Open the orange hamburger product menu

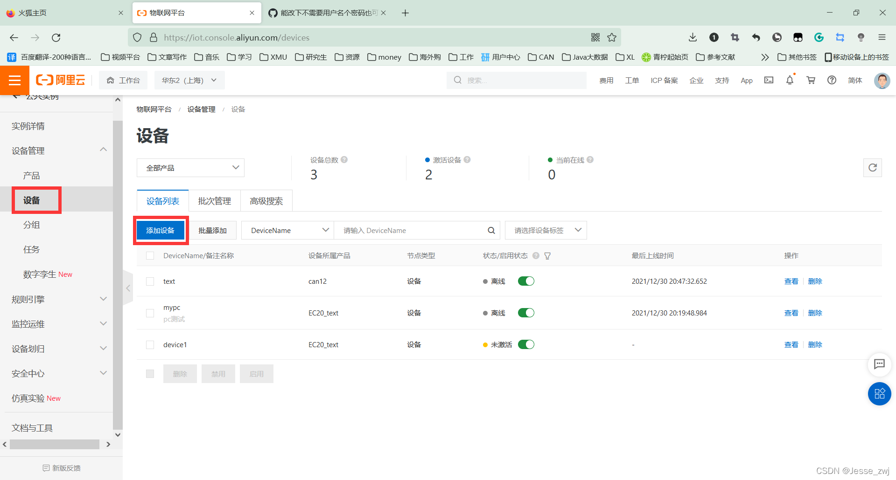[x=15, y=80]
